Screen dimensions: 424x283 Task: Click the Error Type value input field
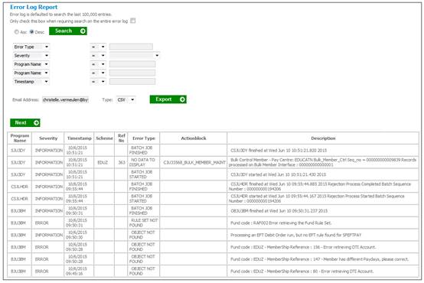point(131,47)
